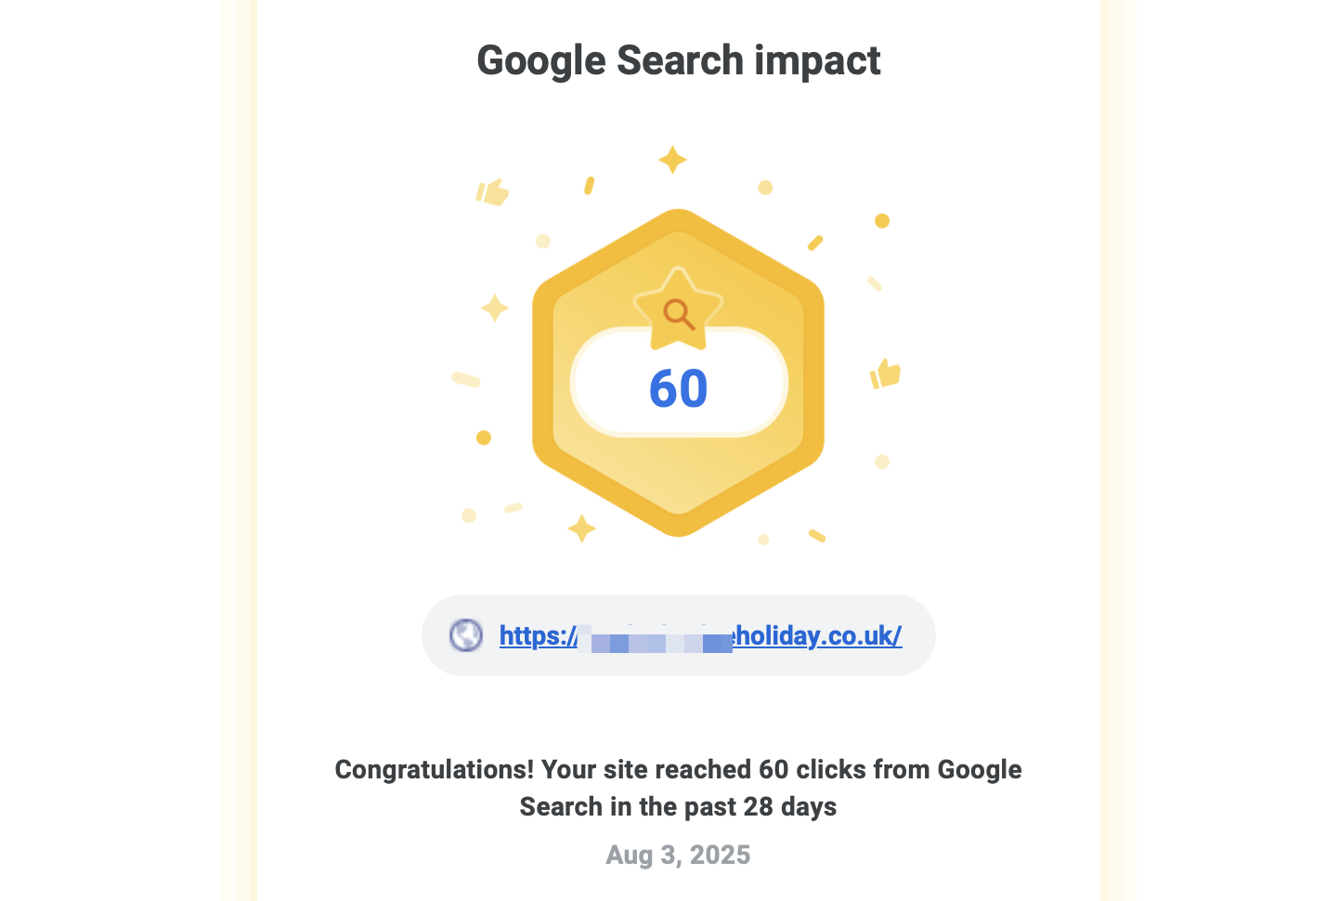Click the globe icon beside the site URL

[466, 635]
